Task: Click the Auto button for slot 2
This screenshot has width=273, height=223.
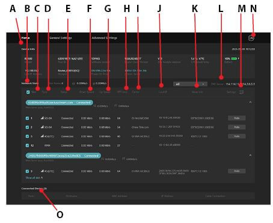Action: (237, 127)
